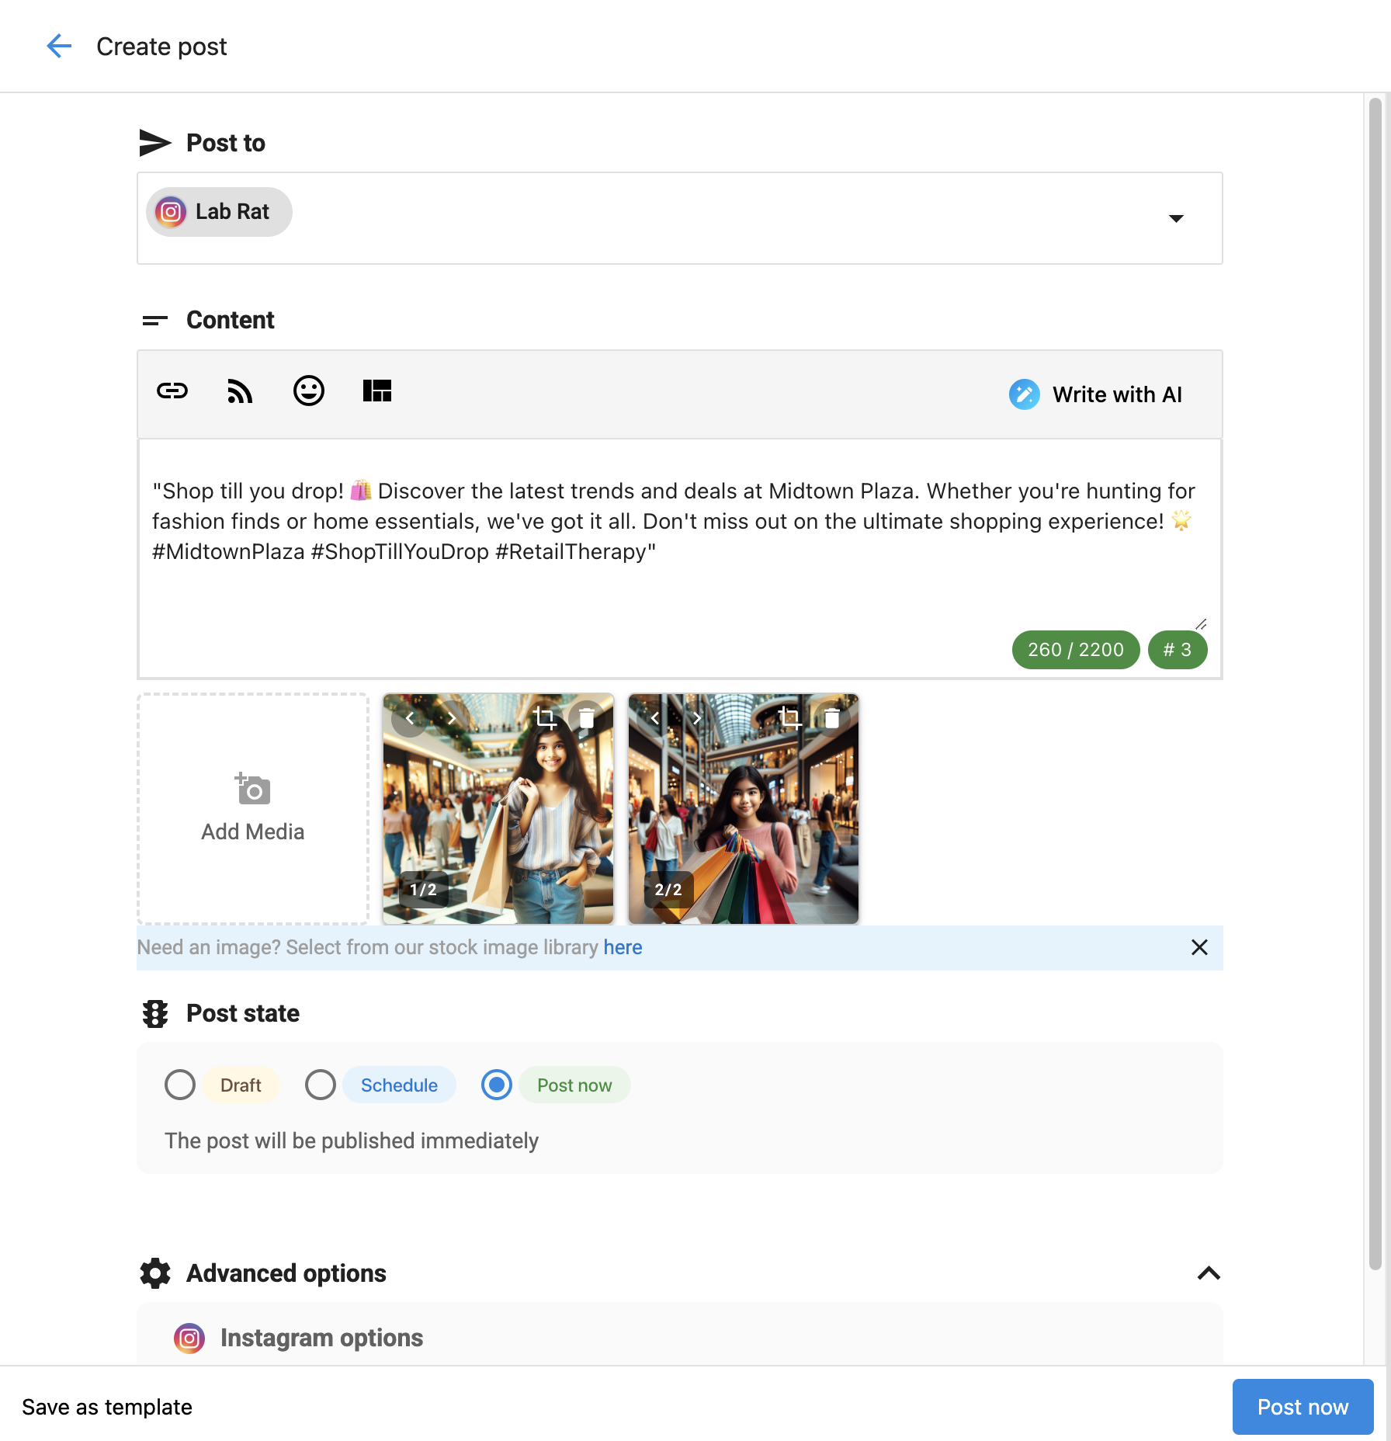Delete the second image (2/2)
This screenshot has width=1391, height=1441.
tap(831, 718)
